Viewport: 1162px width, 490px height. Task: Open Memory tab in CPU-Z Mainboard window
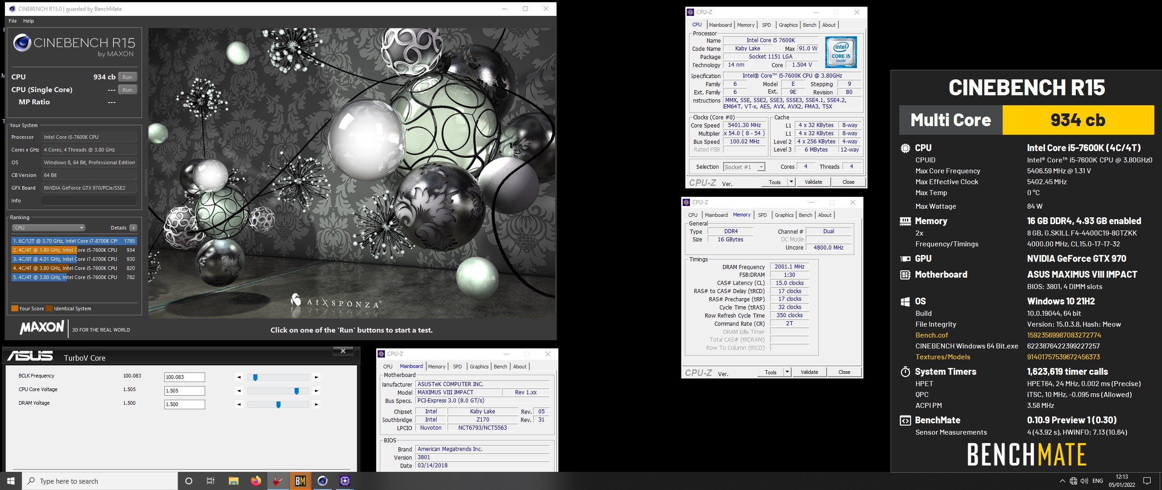coord(437,367)
